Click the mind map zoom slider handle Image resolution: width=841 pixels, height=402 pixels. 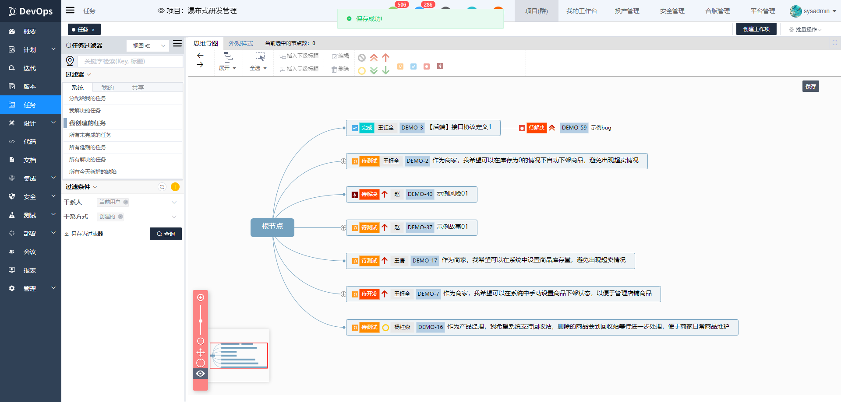click(201, 321)
